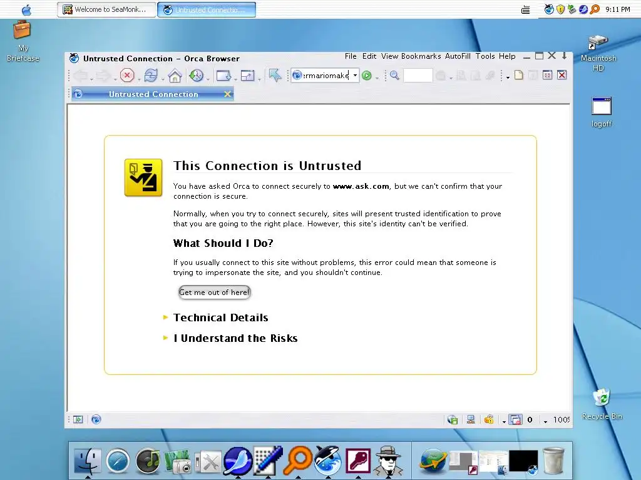Go to the Home page
The height and width of the screenshot is (480, 641).
(175, 76)
